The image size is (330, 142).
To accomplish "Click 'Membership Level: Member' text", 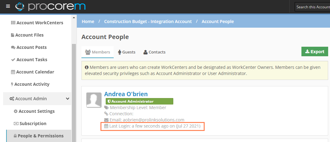I will pos(138,108).
